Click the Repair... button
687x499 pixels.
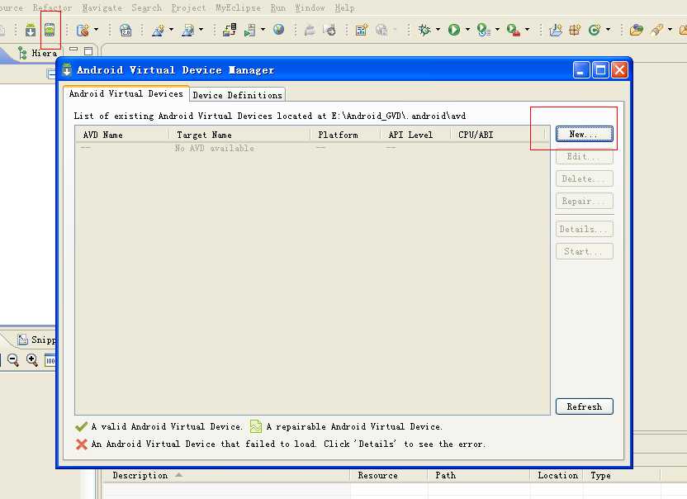(x=584, y=202)
